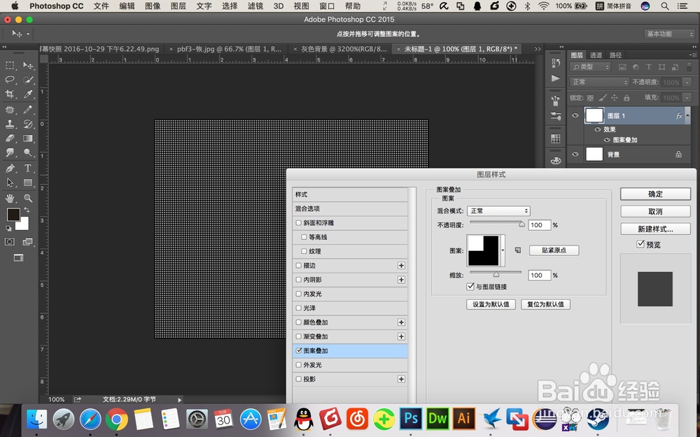700x437 pixels.
Task: Enable 投影 checkbox
Action: click(x=299, y=379)
